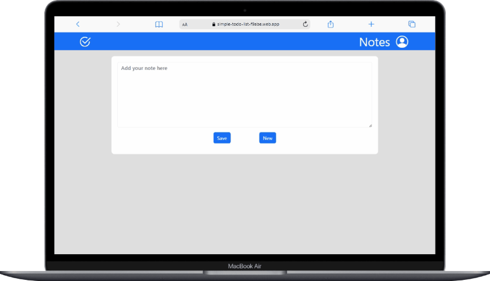Create a note with the New button
The height and width of the screenshot is (281, 490).
268,138
